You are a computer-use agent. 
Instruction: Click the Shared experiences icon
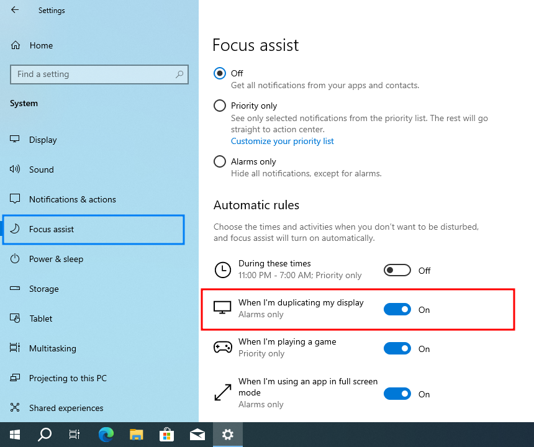[15, 407]
